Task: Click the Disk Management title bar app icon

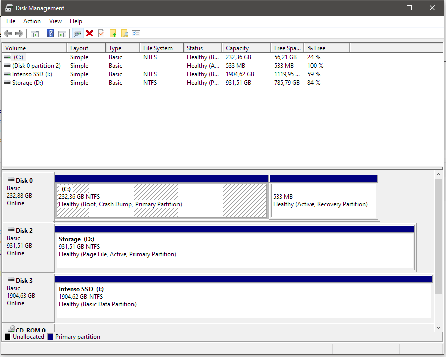Action: point(9,8)
